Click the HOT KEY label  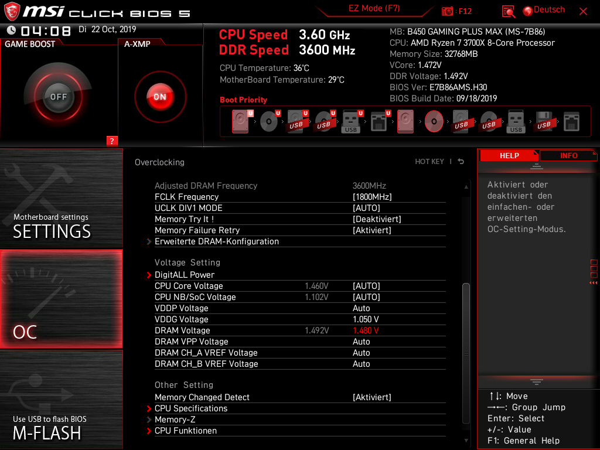pyautogui.click(x=429, y=162)
